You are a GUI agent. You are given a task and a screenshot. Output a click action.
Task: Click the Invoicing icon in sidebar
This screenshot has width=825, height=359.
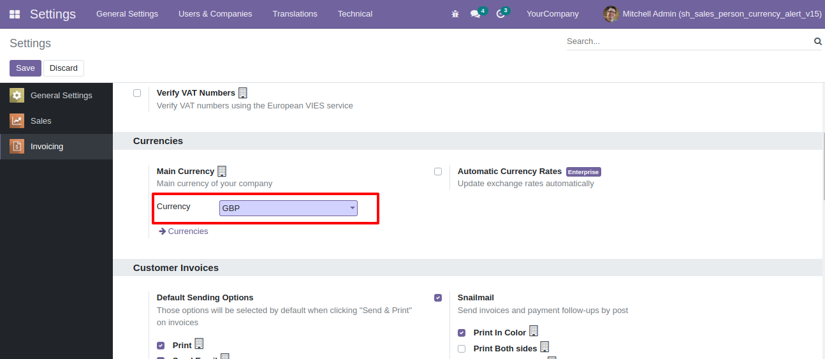point(17,147)
